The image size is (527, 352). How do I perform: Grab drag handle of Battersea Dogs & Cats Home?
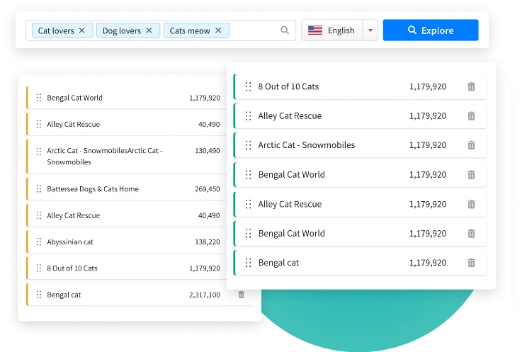coord(39,189)
